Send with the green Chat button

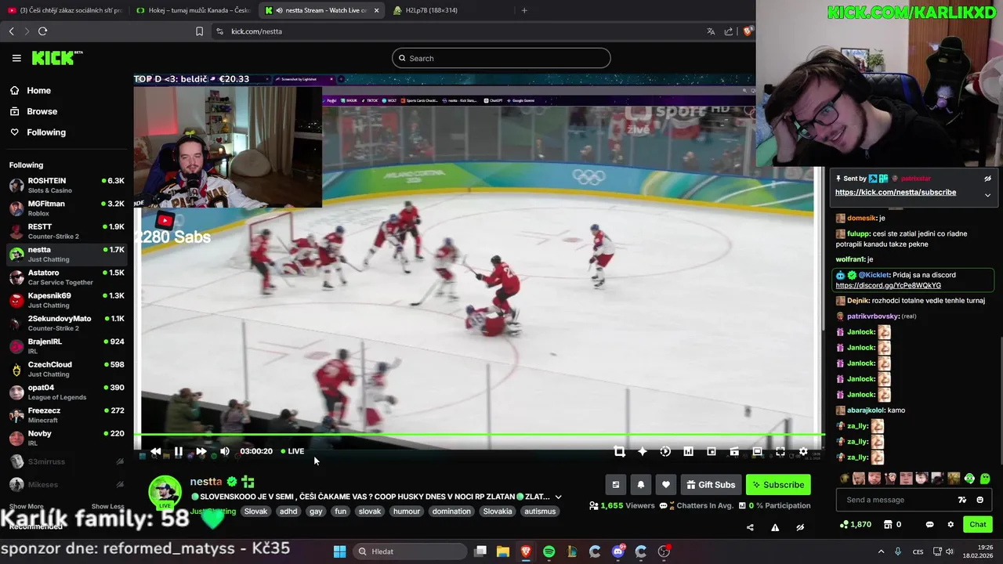[978, 524]
